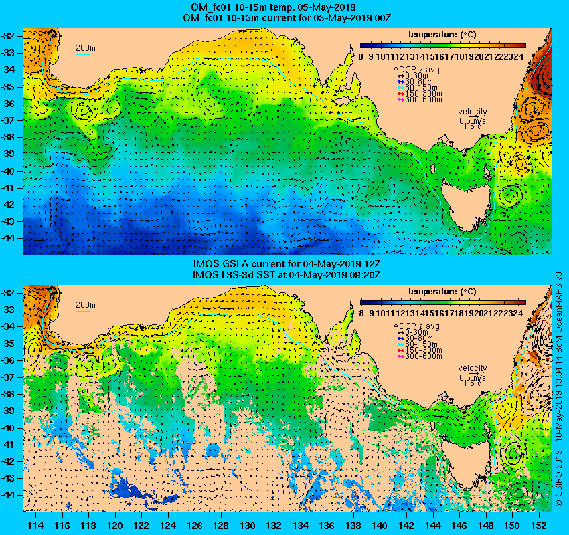Click 'IMOS GSLA current for 04-May-2019 12Z' heading
The image size is (569, 535).
[287, 264]
